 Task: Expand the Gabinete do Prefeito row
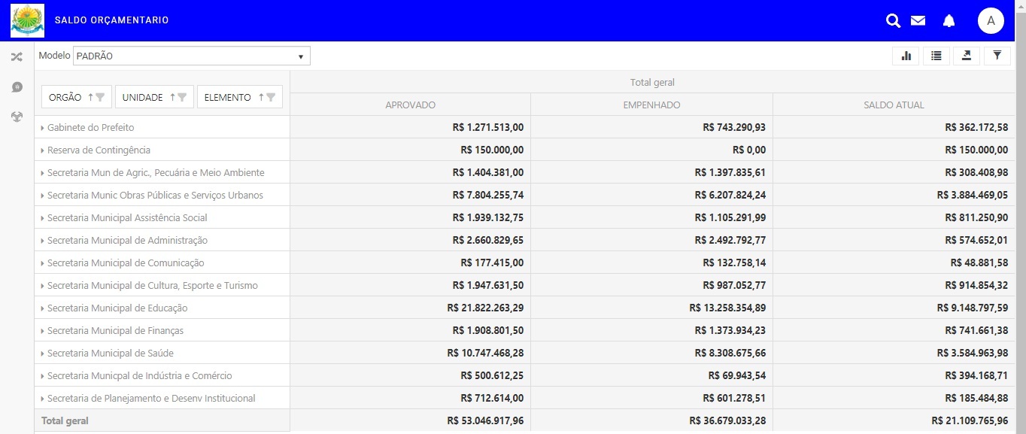tap(43, 128)
